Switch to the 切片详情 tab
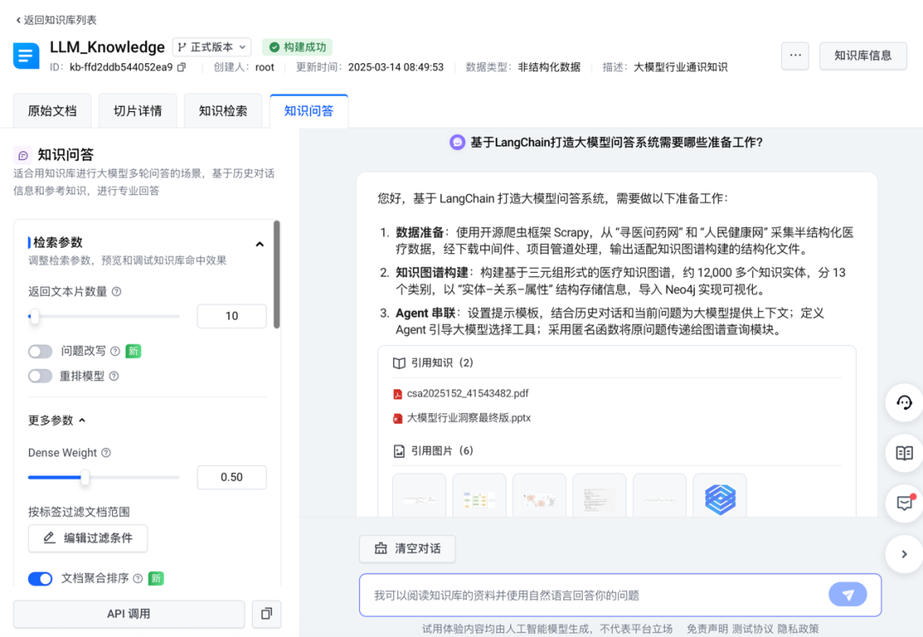 [x=138, y=110]
